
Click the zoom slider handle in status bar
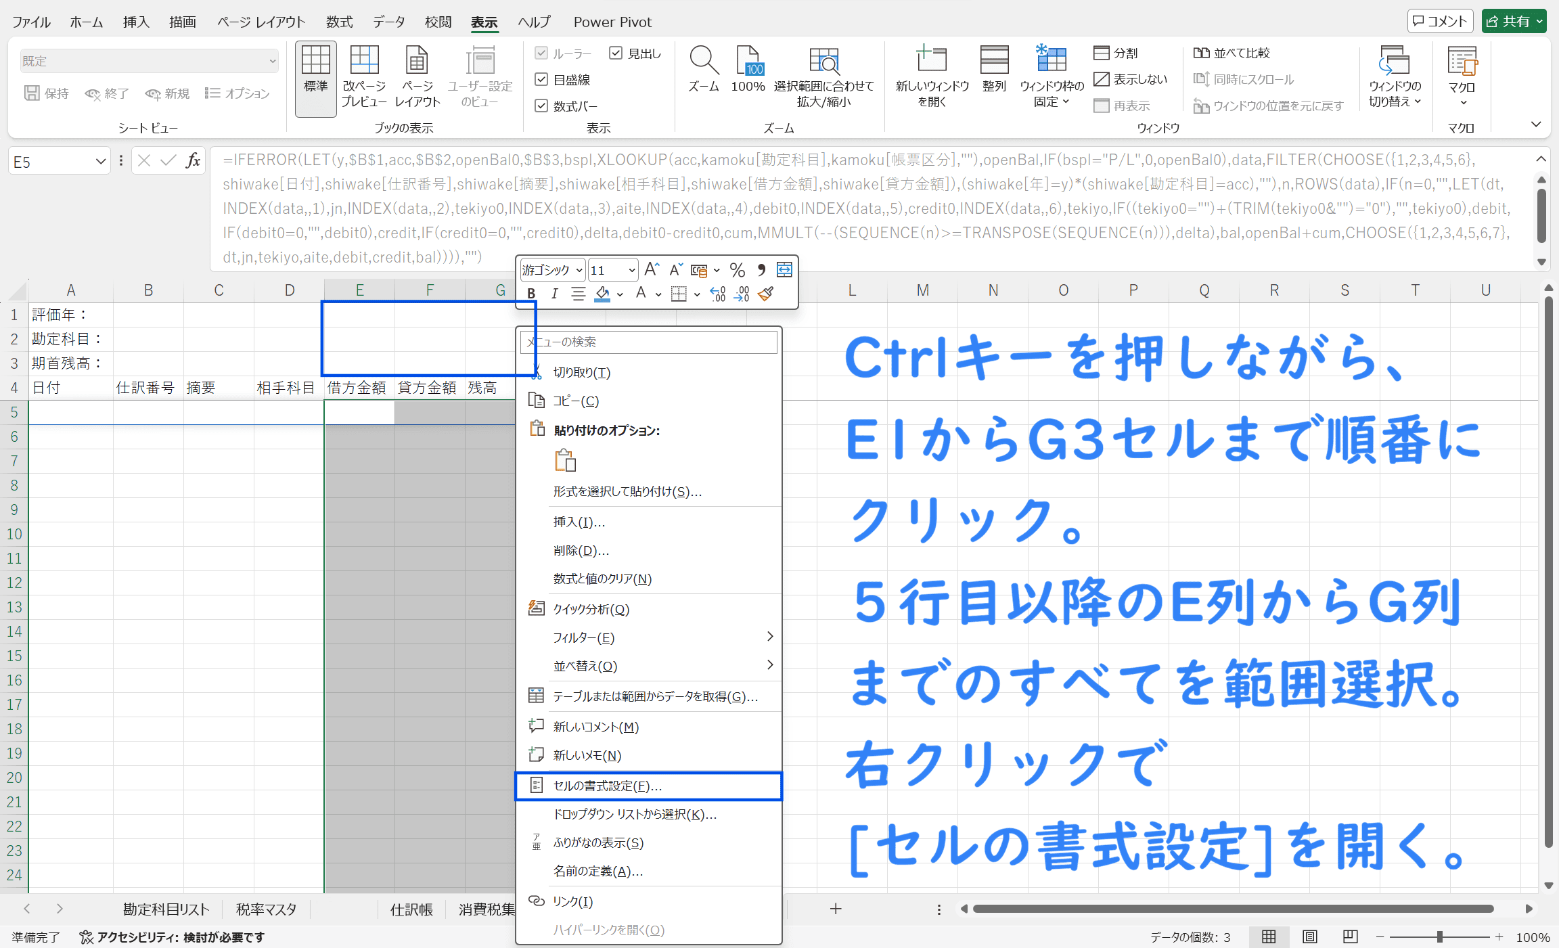tap(1440, 937)
